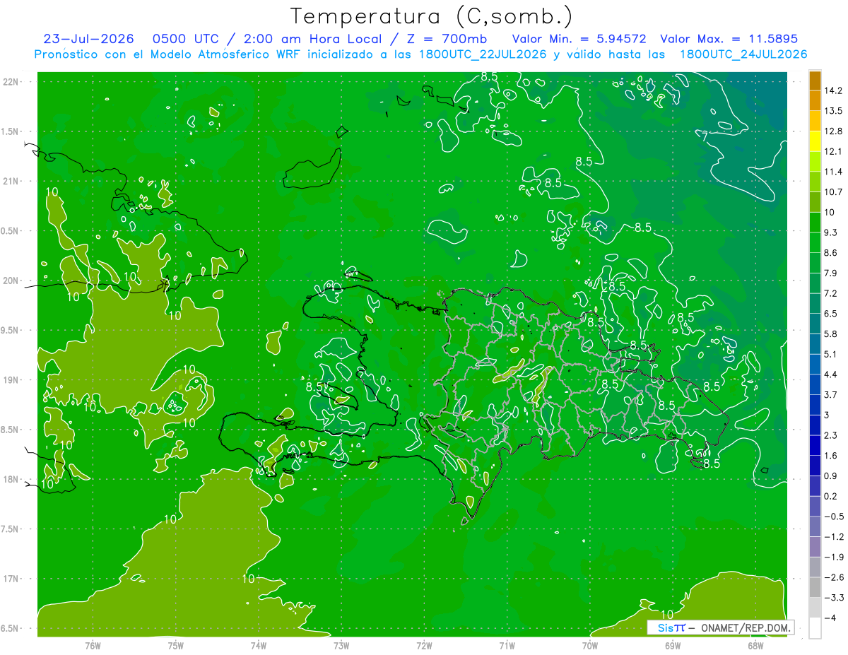Click the '5.1' colorbar value
Image resolution: width=848 pixels, height=655 pixels.
pyautogui.click(x=831, y=355)
